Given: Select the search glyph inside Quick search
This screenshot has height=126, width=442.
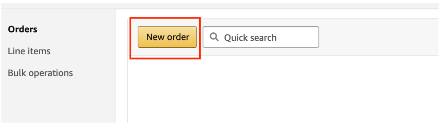Looking at the screenshot, I should (x=214, y=37).
